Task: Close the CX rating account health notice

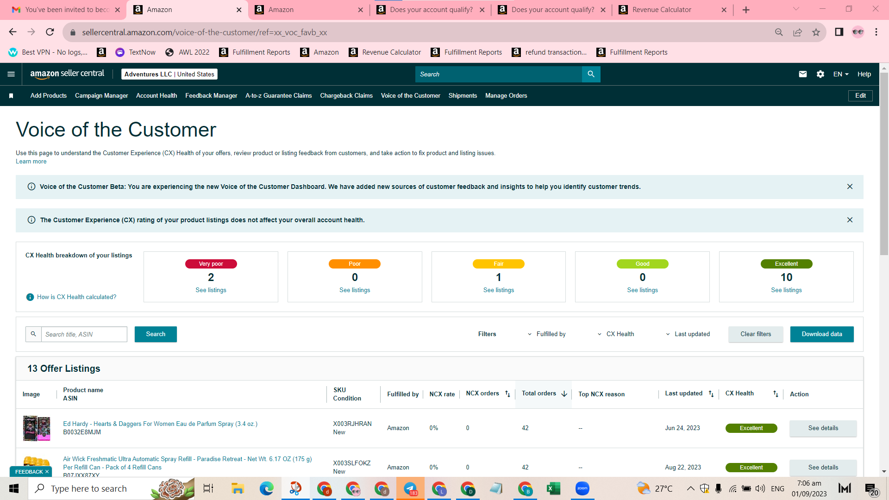Action: click(x=850, y=220)
